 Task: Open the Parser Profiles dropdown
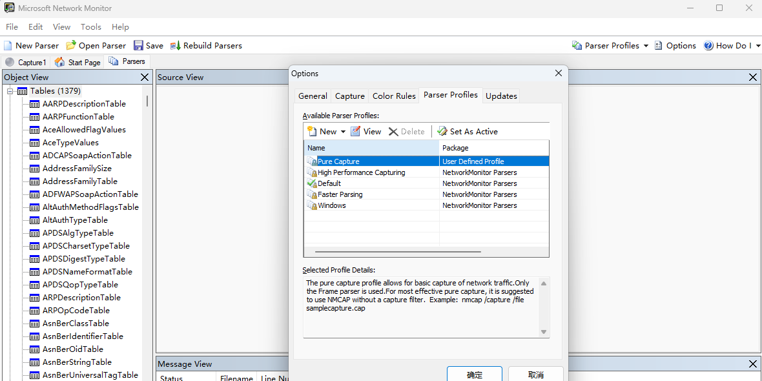[x=646, y=45]
